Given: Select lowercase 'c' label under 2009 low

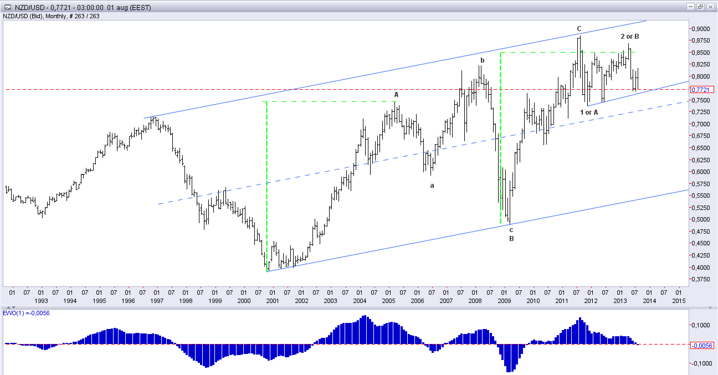Looking at the screenshot, I should pyautogui.click(x=511, y=229).
